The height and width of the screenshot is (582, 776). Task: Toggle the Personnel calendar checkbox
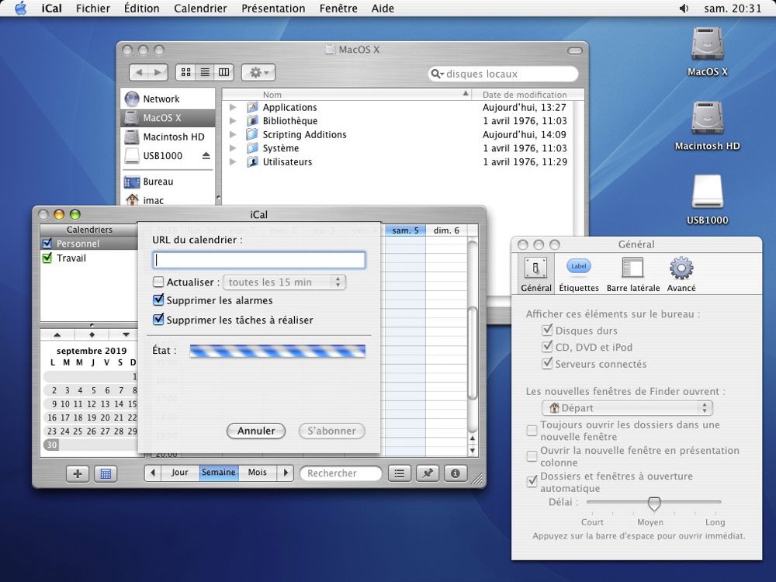[x=47, y=244]
